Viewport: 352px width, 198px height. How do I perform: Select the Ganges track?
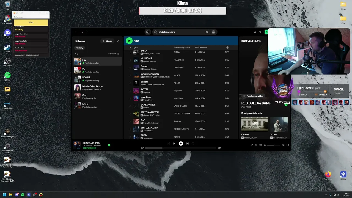click(x=181, y=83)
